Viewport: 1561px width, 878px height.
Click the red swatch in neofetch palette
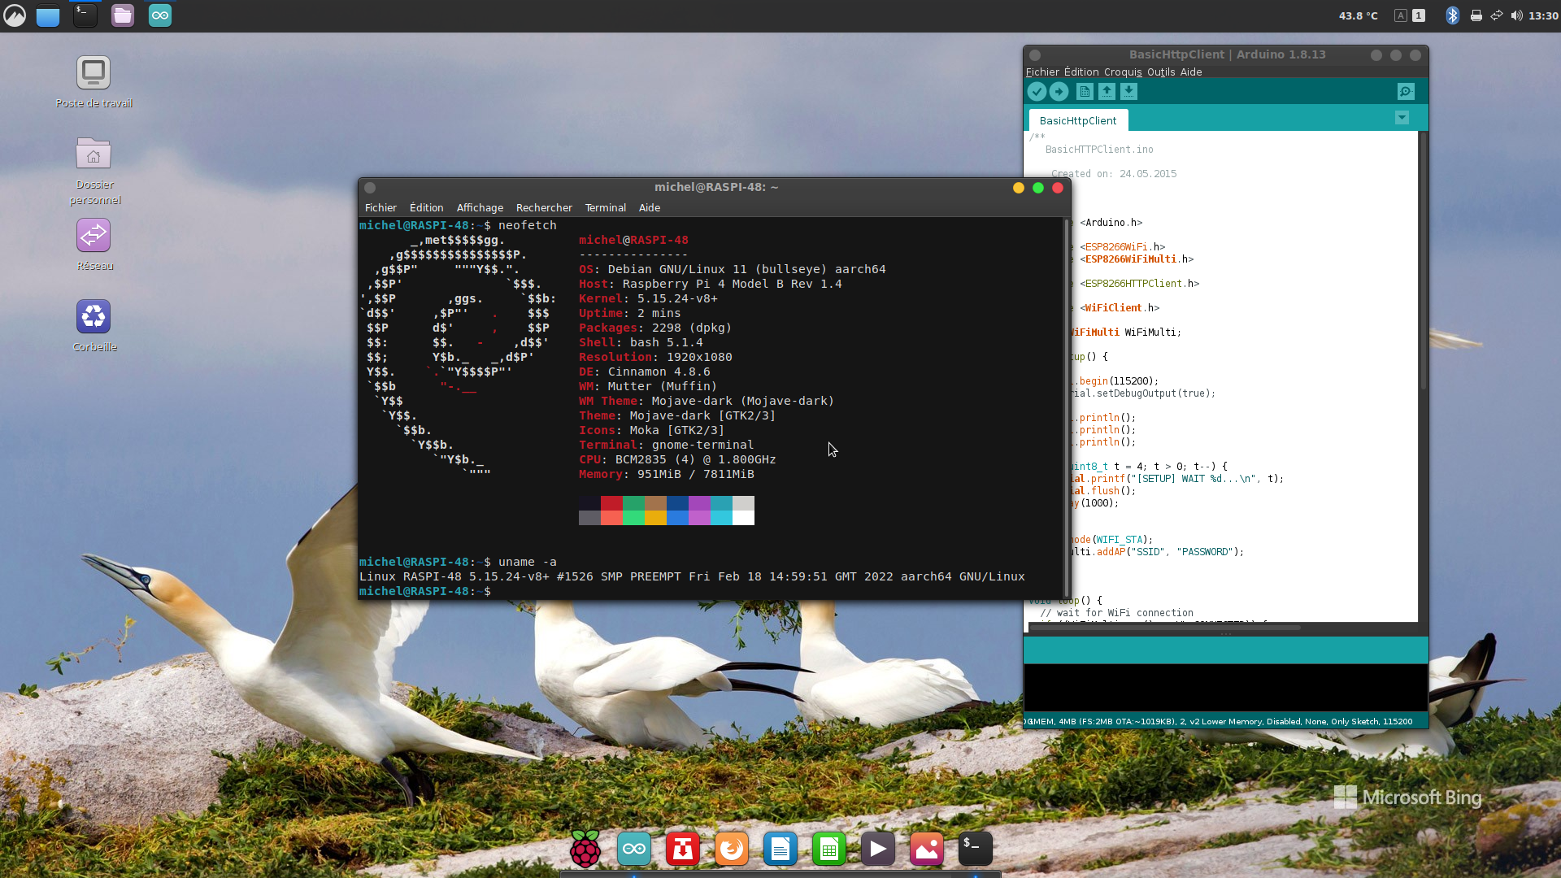(x=611, y=503)
